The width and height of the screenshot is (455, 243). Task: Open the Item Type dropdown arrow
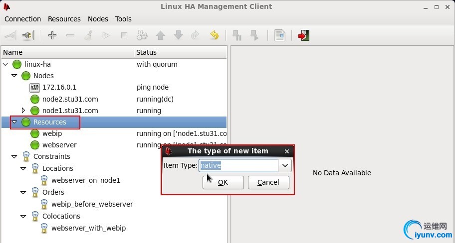[285, 165]
